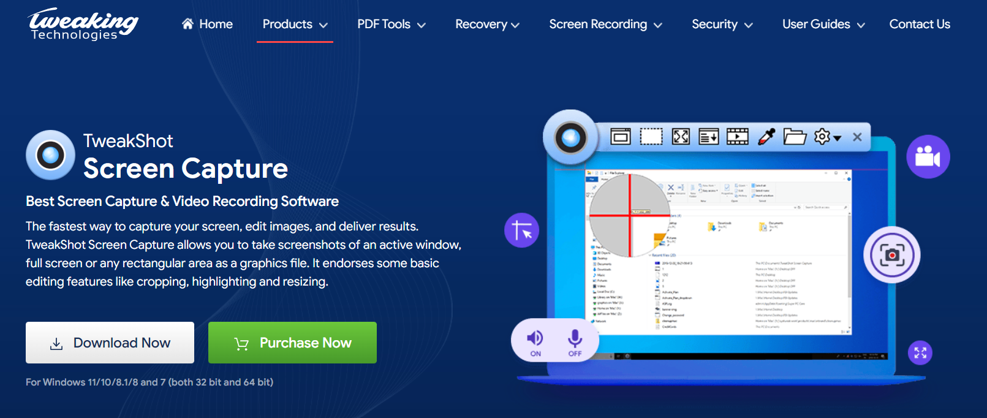Image resolution: width=987 pixels, height=418 pixels.
Task: Click the purple video camera icon
Action: pos(928,157)
